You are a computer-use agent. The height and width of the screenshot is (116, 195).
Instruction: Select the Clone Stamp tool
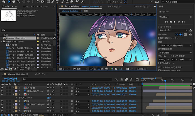(x=67, y=2)
